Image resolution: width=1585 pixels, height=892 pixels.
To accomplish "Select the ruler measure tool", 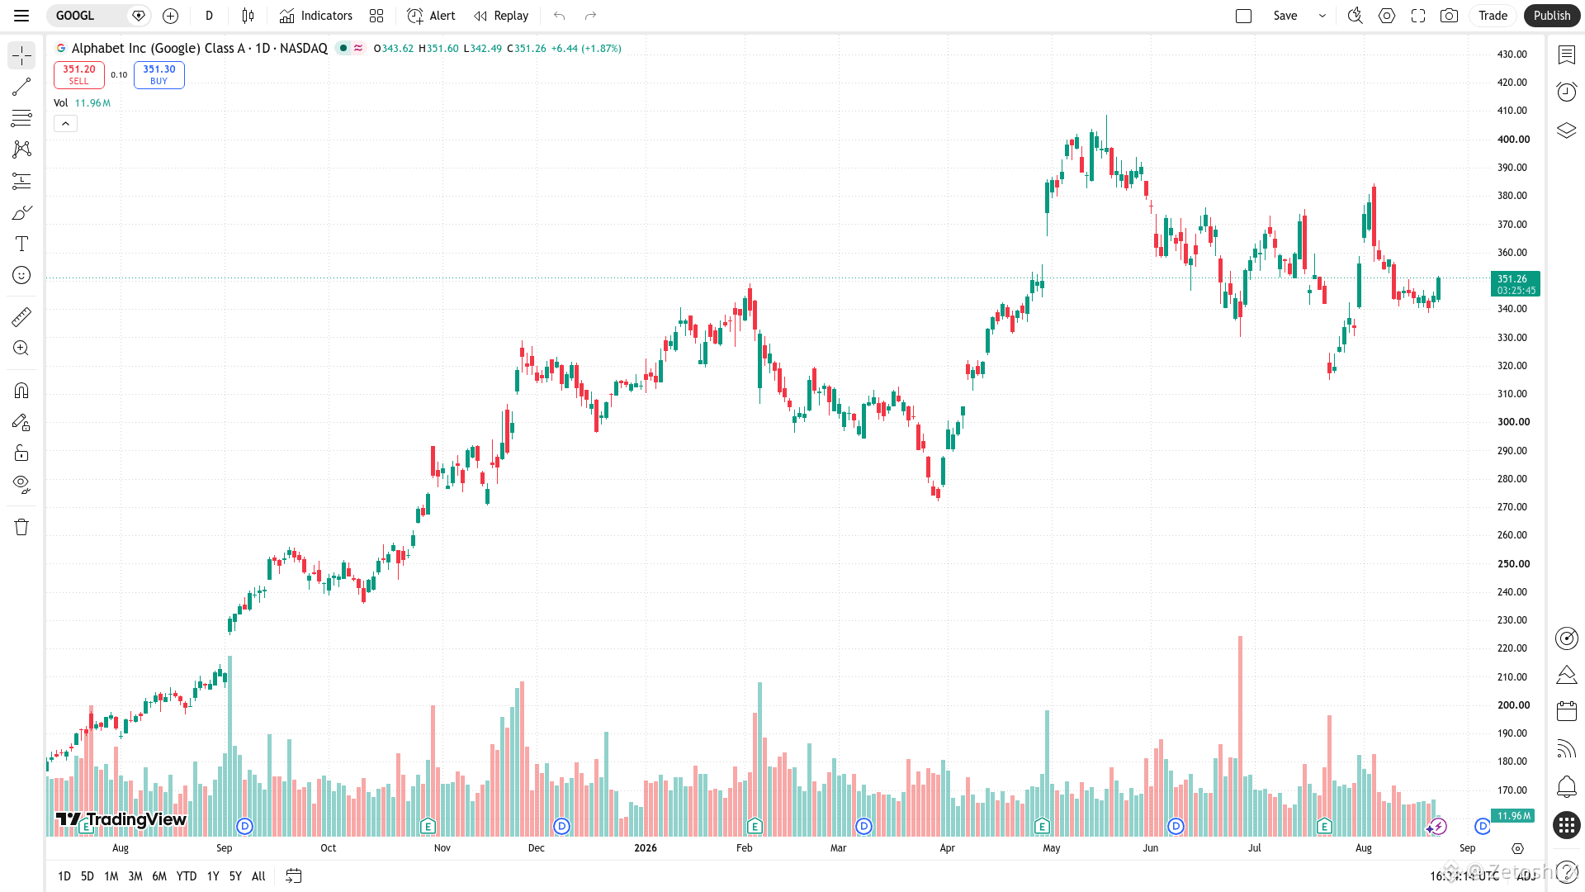I will click(x=21, y=316).
